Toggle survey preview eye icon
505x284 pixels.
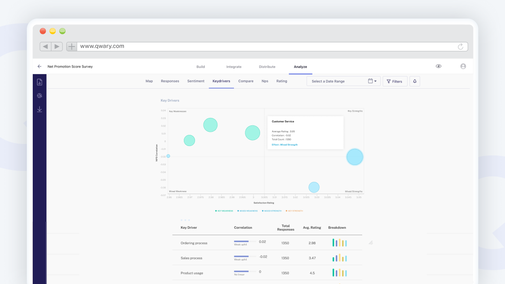pos(438,66)
